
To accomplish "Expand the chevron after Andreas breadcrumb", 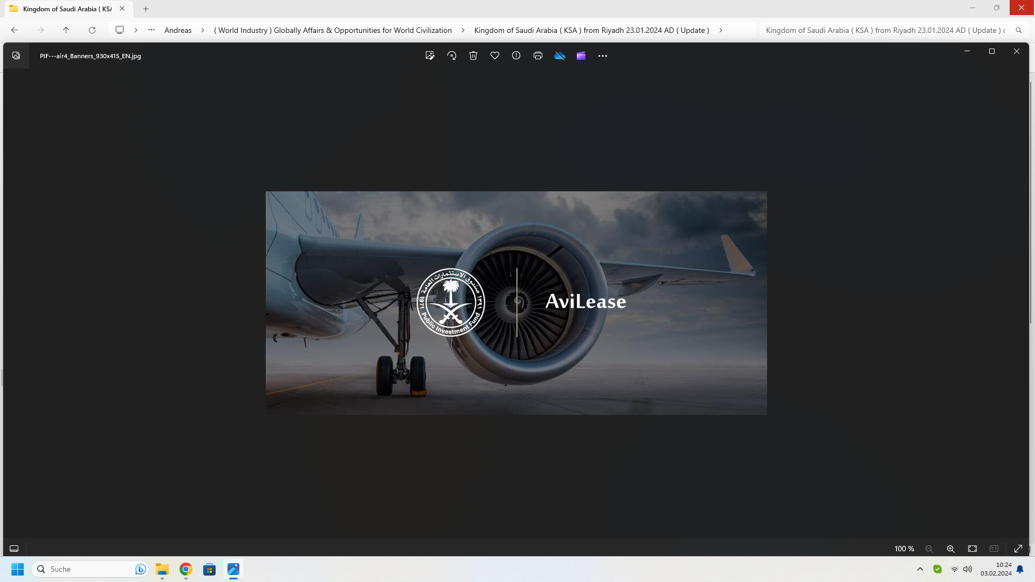I will coord(203,30).
